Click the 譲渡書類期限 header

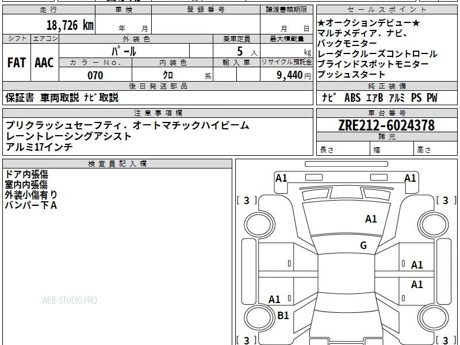pyautogui.click(x=286, y=10)
